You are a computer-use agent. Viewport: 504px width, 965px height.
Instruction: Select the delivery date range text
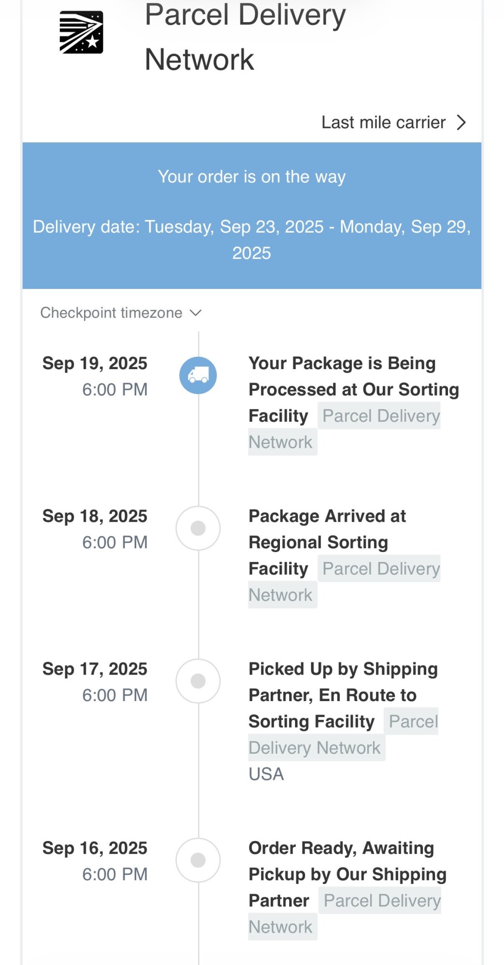point(252,240)
